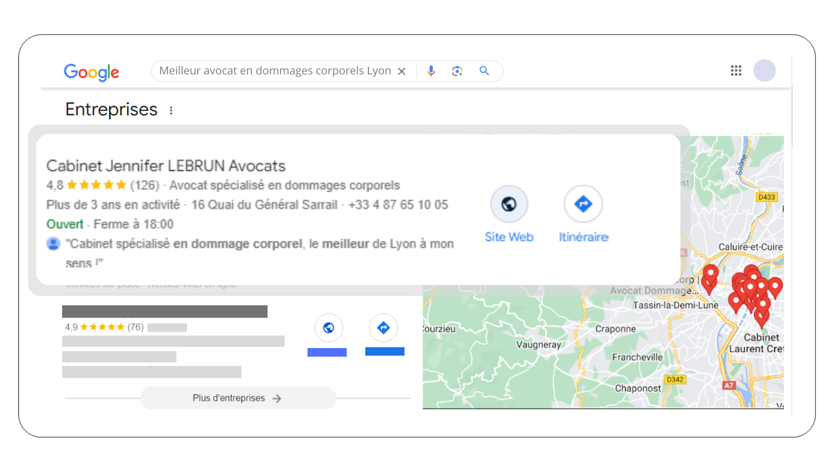831x467 pixels.
Task: Open Entreprises three-dot options menu
Action: click(x=171, y=111)
